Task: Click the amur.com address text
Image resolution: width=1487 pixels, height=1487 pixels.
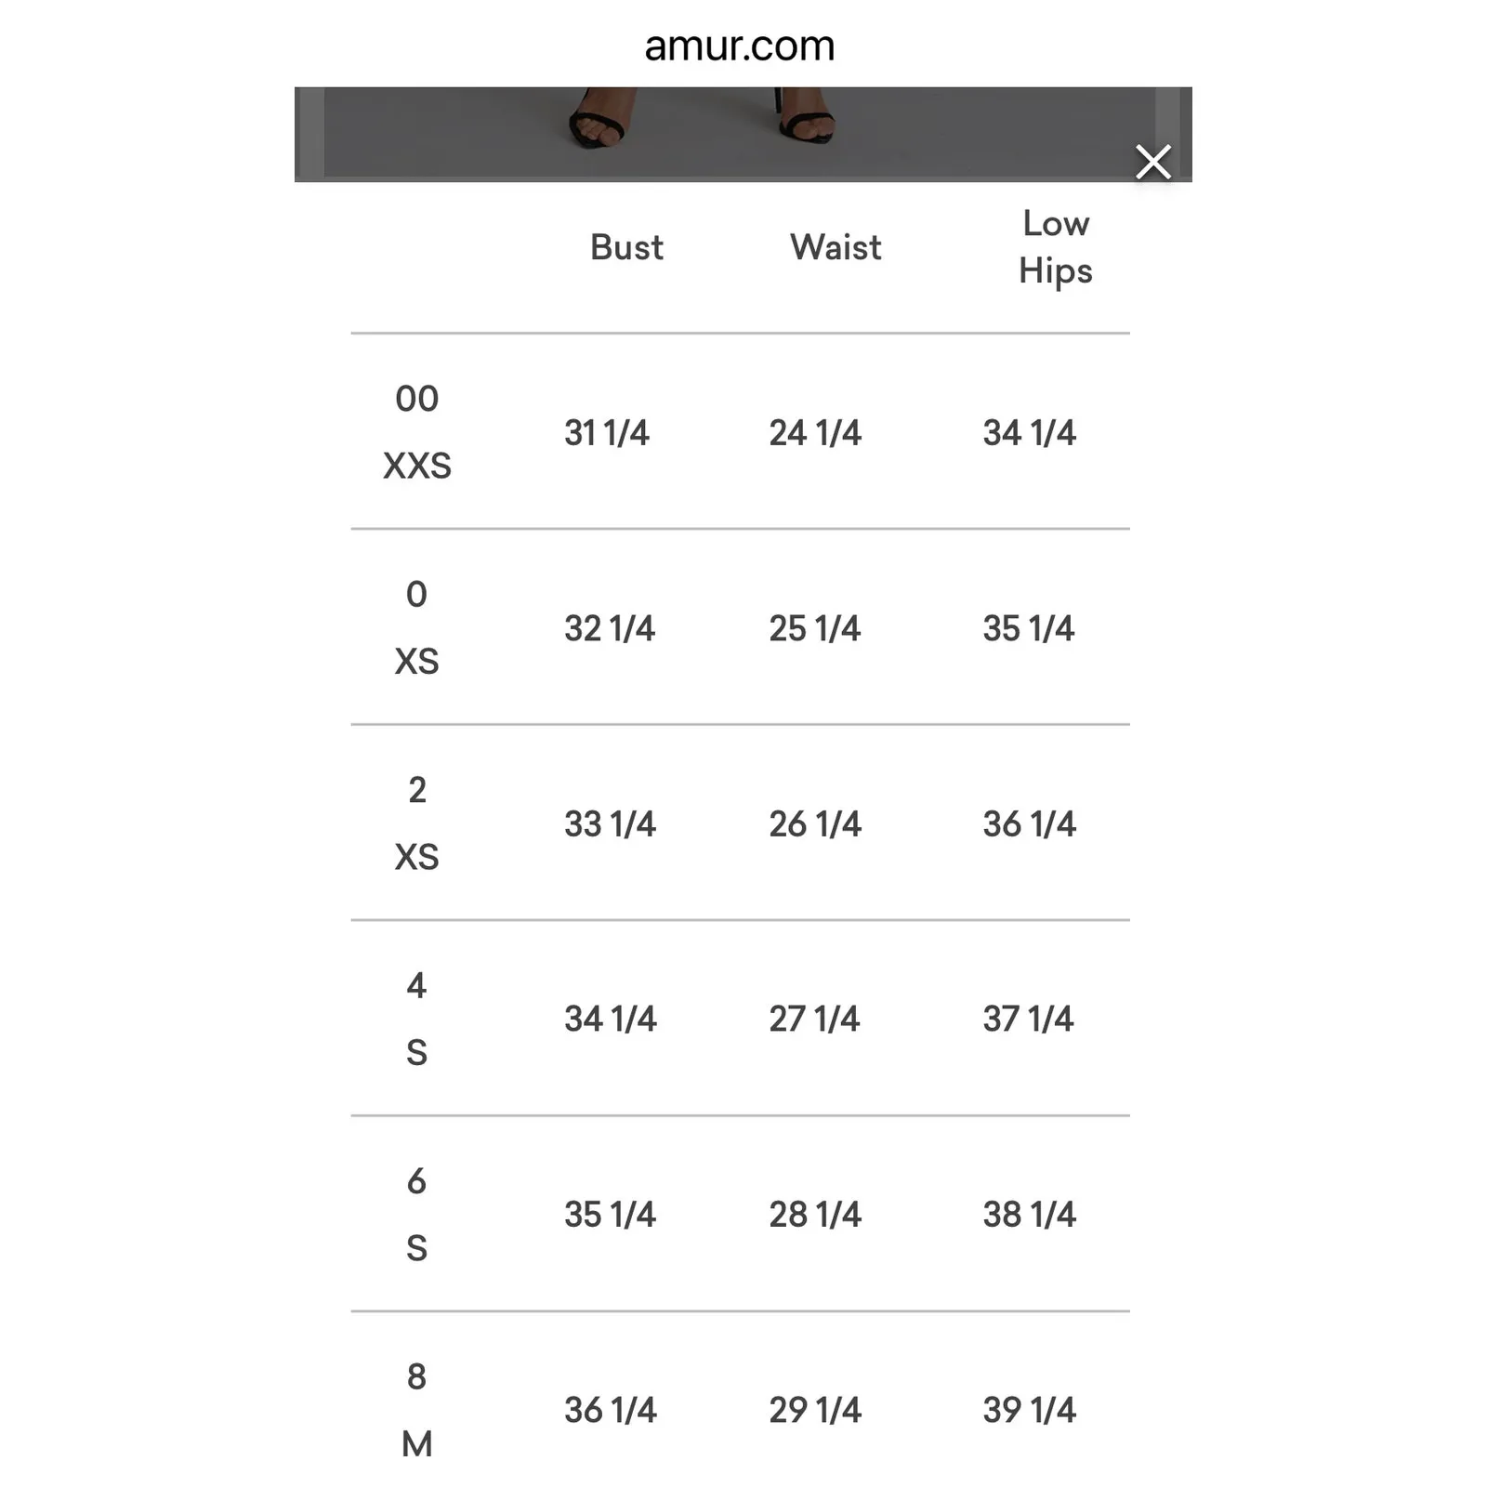Action: 740,46
